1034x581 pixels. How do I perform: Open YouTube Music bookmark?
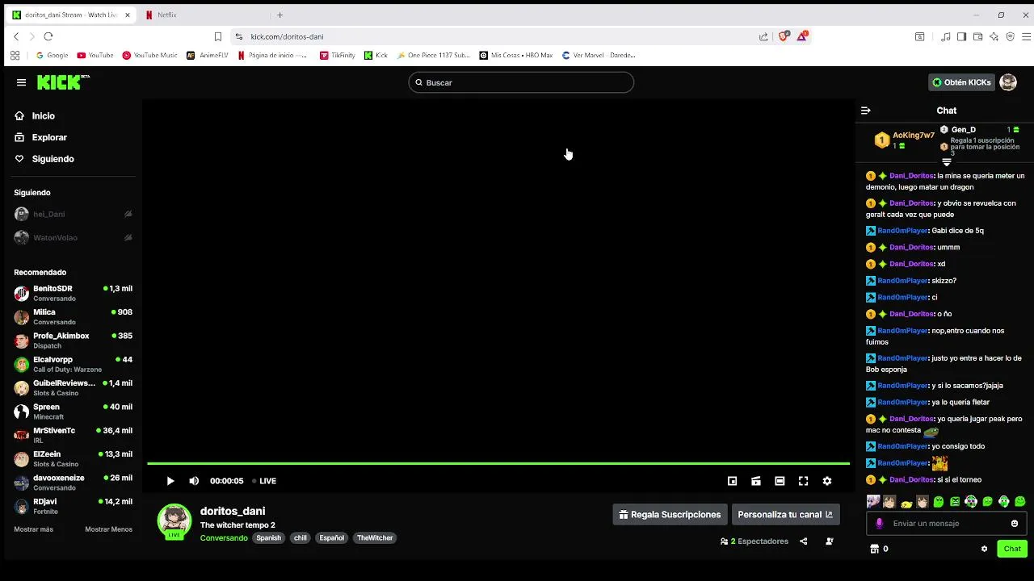point(150,56)
